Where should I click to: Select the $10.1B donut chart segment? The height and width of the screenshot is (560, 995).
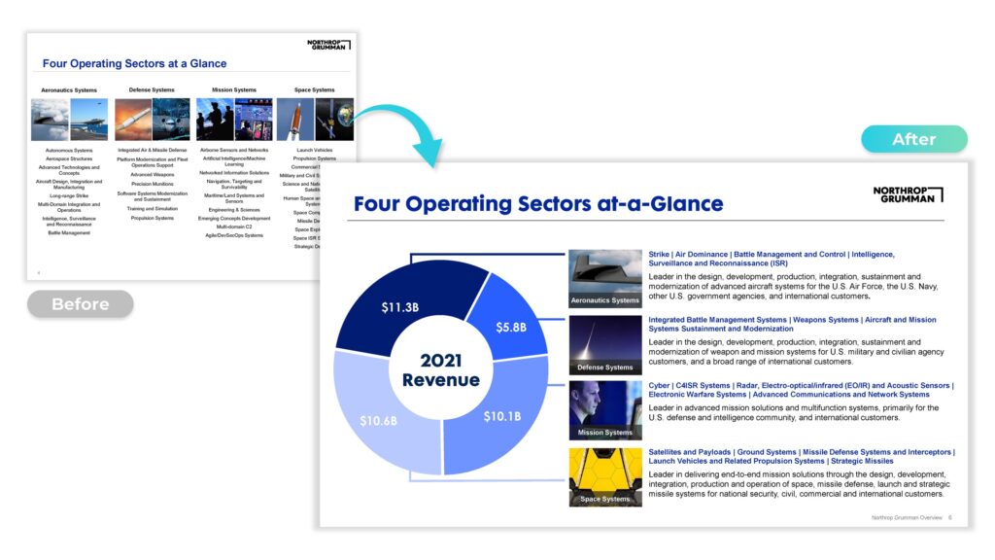[497, 416]
